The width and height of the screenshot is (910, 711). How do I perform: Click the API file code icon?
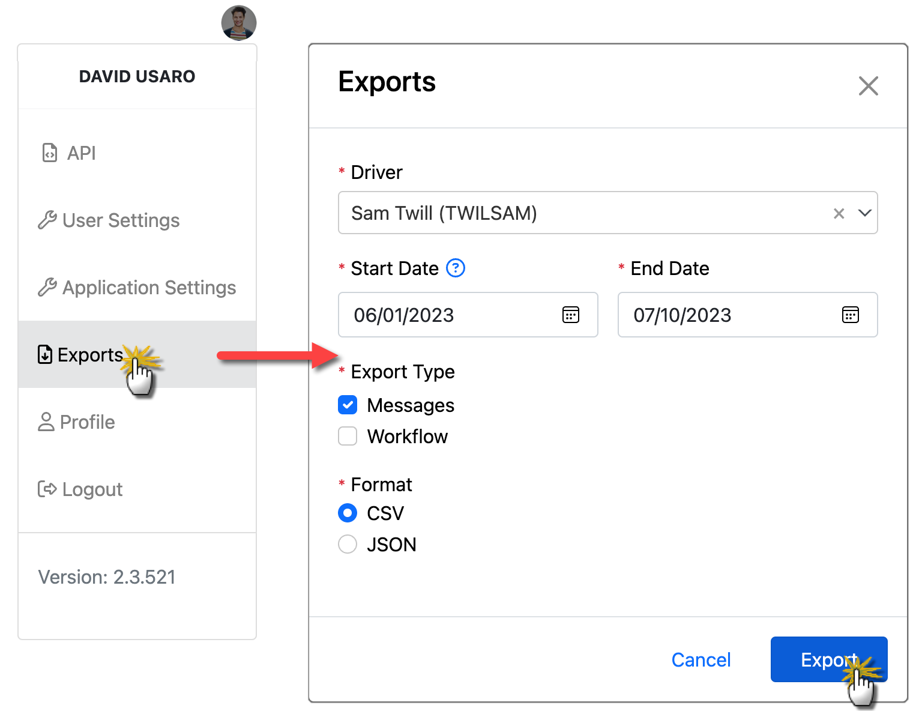click(49, 153)
